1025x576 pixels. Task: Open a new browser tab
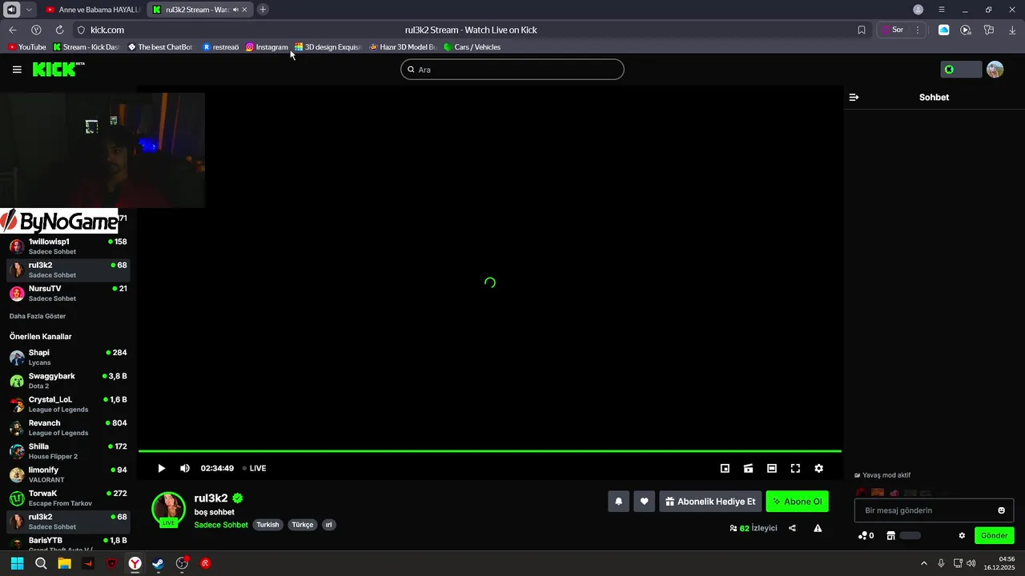click(263, 10)
